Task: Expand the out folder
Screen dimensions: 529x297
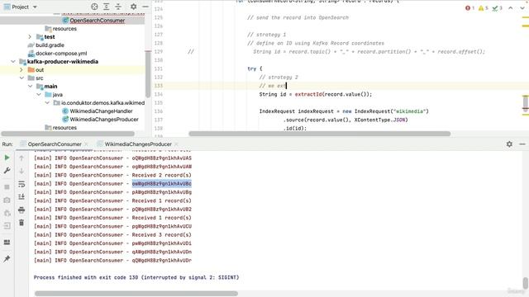Action: [21, 69]
